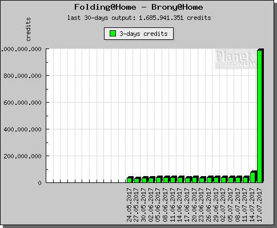Select the 02.06.2017 date label

point(151,205)
